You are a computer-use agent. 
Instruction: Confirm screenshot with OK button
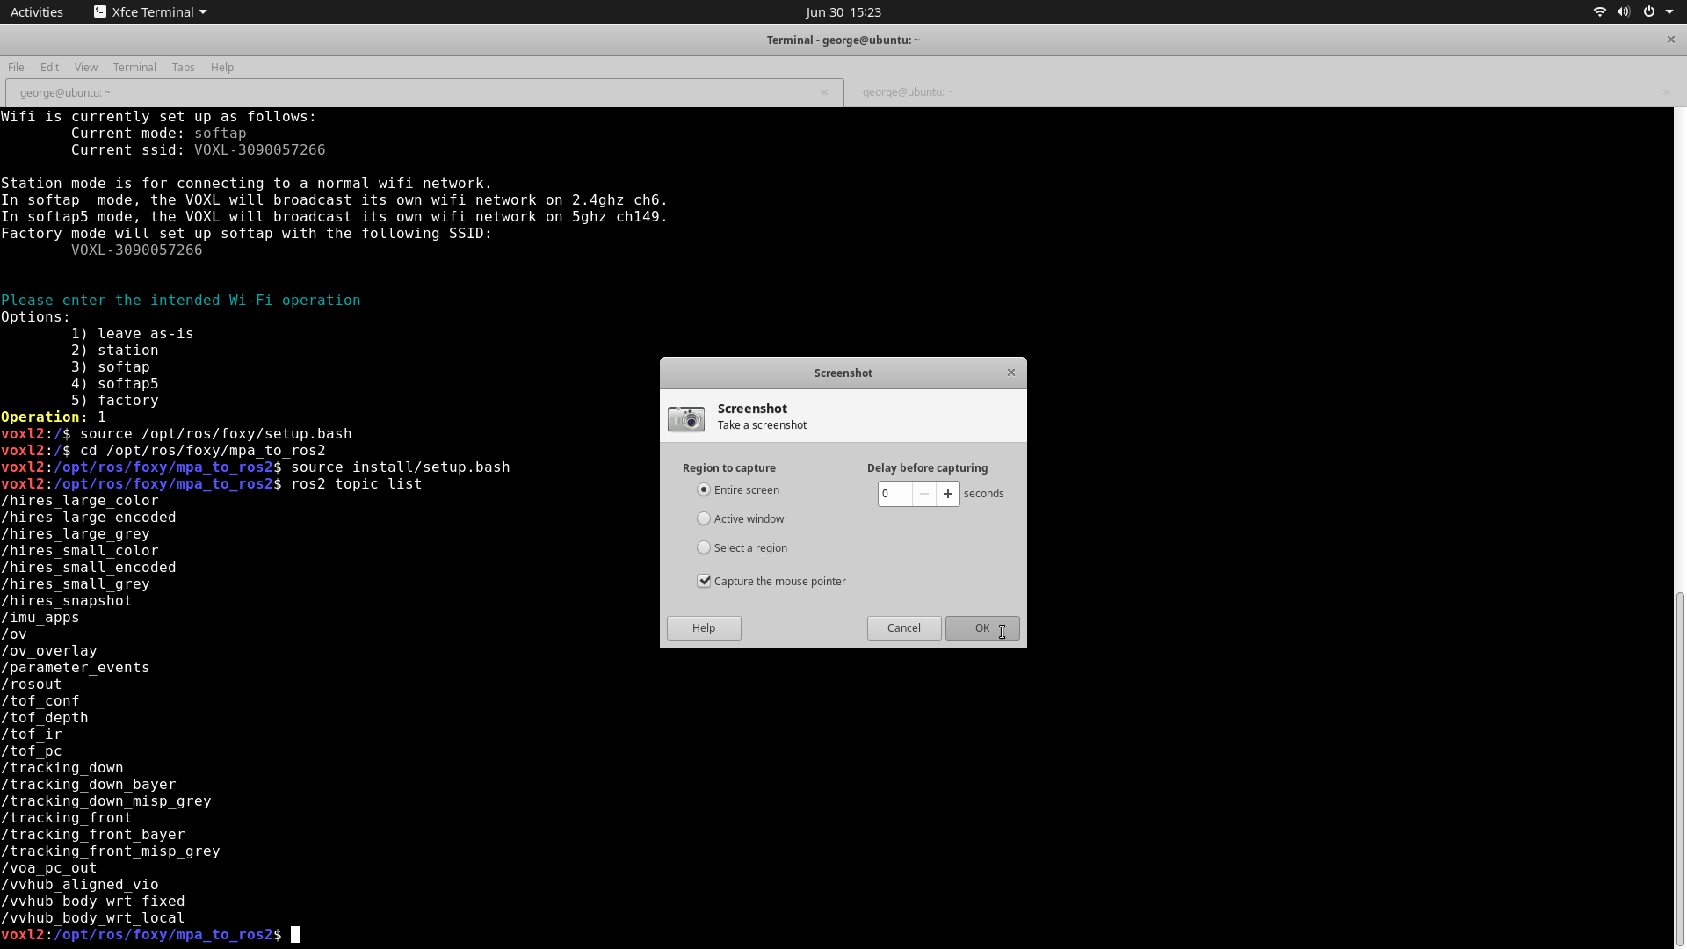point(982,628)
